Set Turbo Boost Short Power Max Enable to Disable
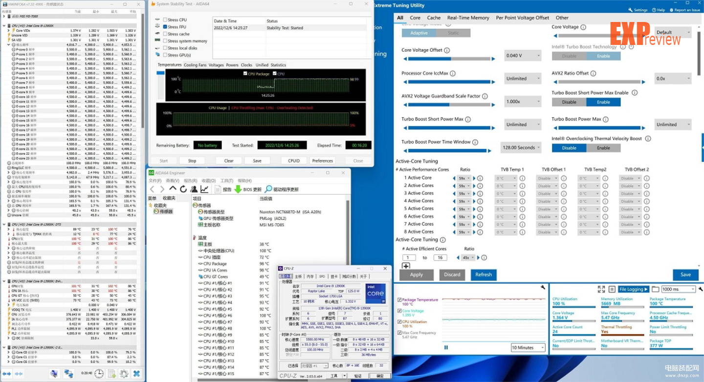The height and width of the screenshot is (382, 704). (x=569, y=102)
